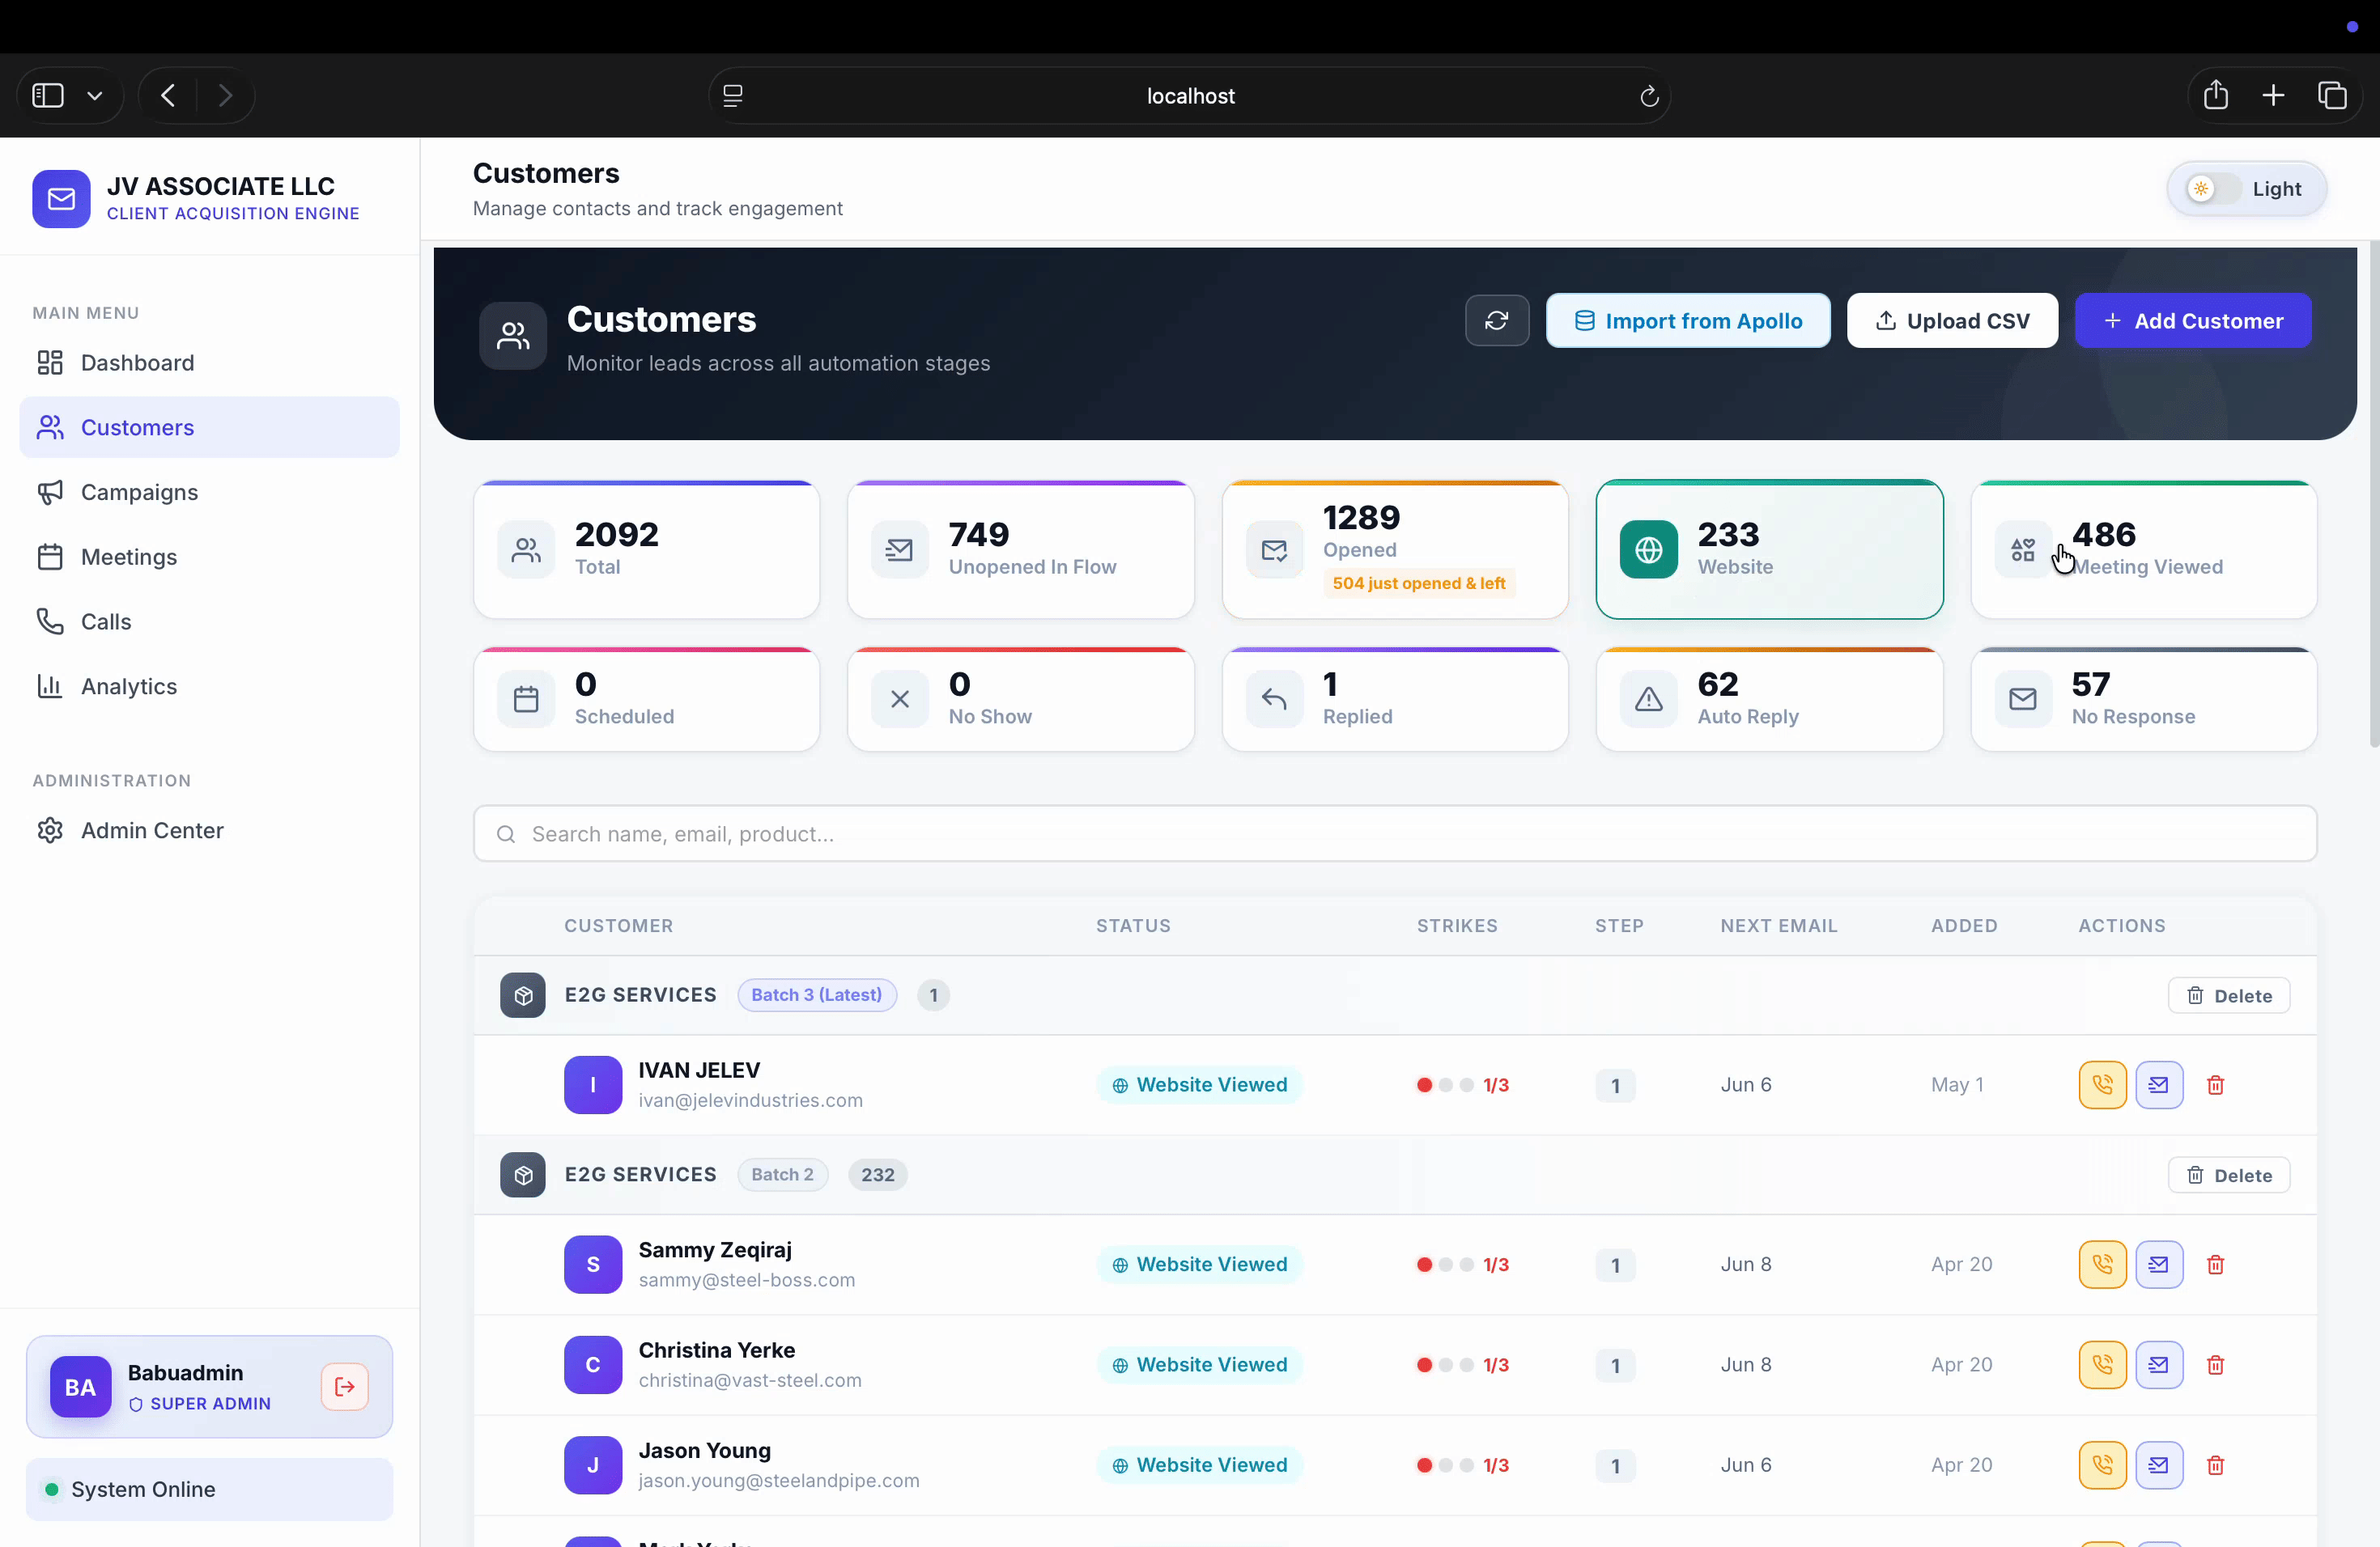Screen dimensions: 2380x1547
Task: Filter by the 2092 Total card
Action: tap(646, 549)
